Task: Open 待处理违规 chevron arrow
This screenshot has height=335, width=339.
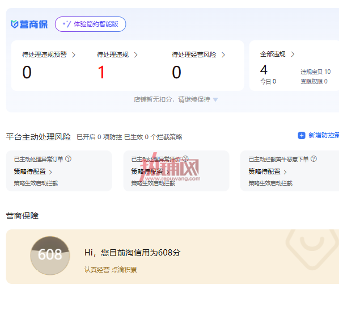Action: (x=135, y=55)
